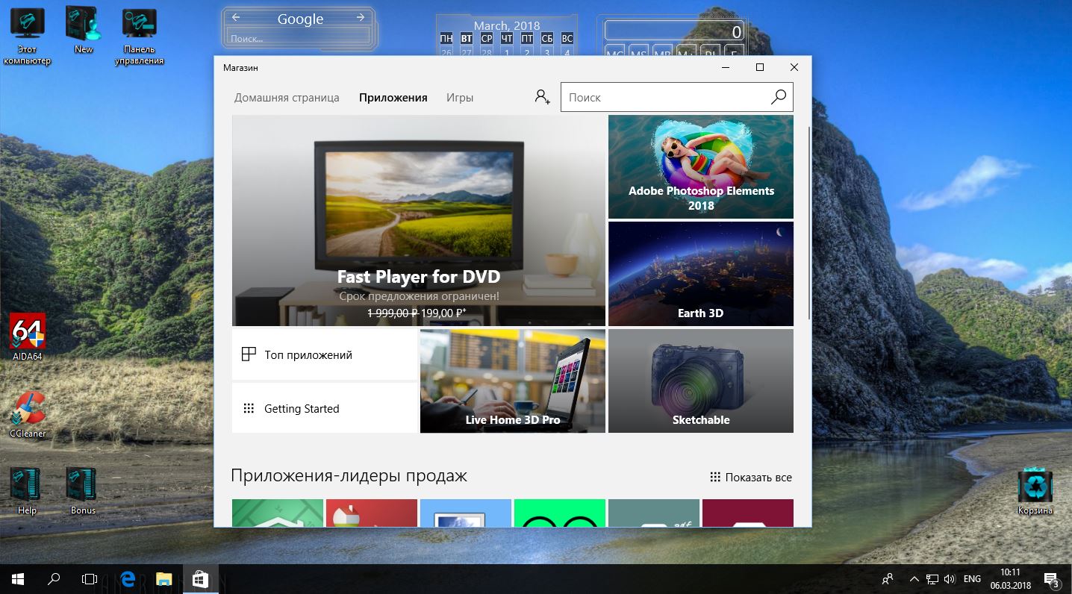Launch AIDA64 from the desktop
1072x594 pixels.
pos(28,337)
